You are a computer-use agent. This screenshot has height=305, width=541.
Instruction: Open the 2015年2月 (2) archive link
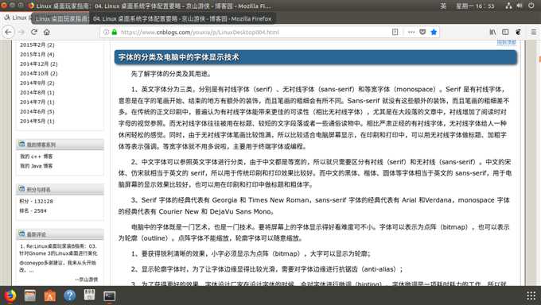tap(37, 44)
